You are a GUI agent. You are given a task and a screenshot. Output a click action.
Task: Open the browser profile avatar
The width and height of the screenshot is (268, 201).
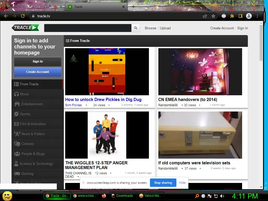[x=249, y=16]
